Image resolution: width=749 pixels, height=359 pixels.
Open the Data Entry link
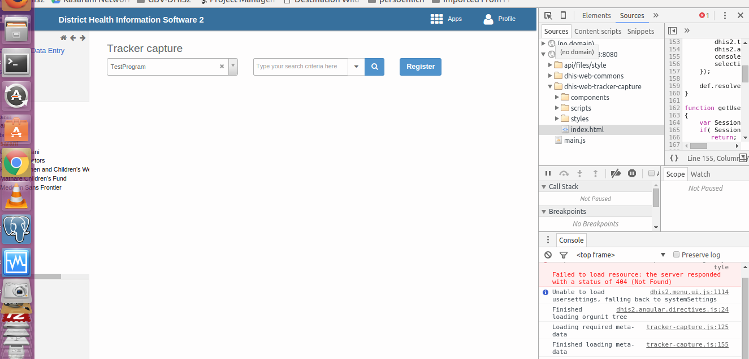[48, 51]
